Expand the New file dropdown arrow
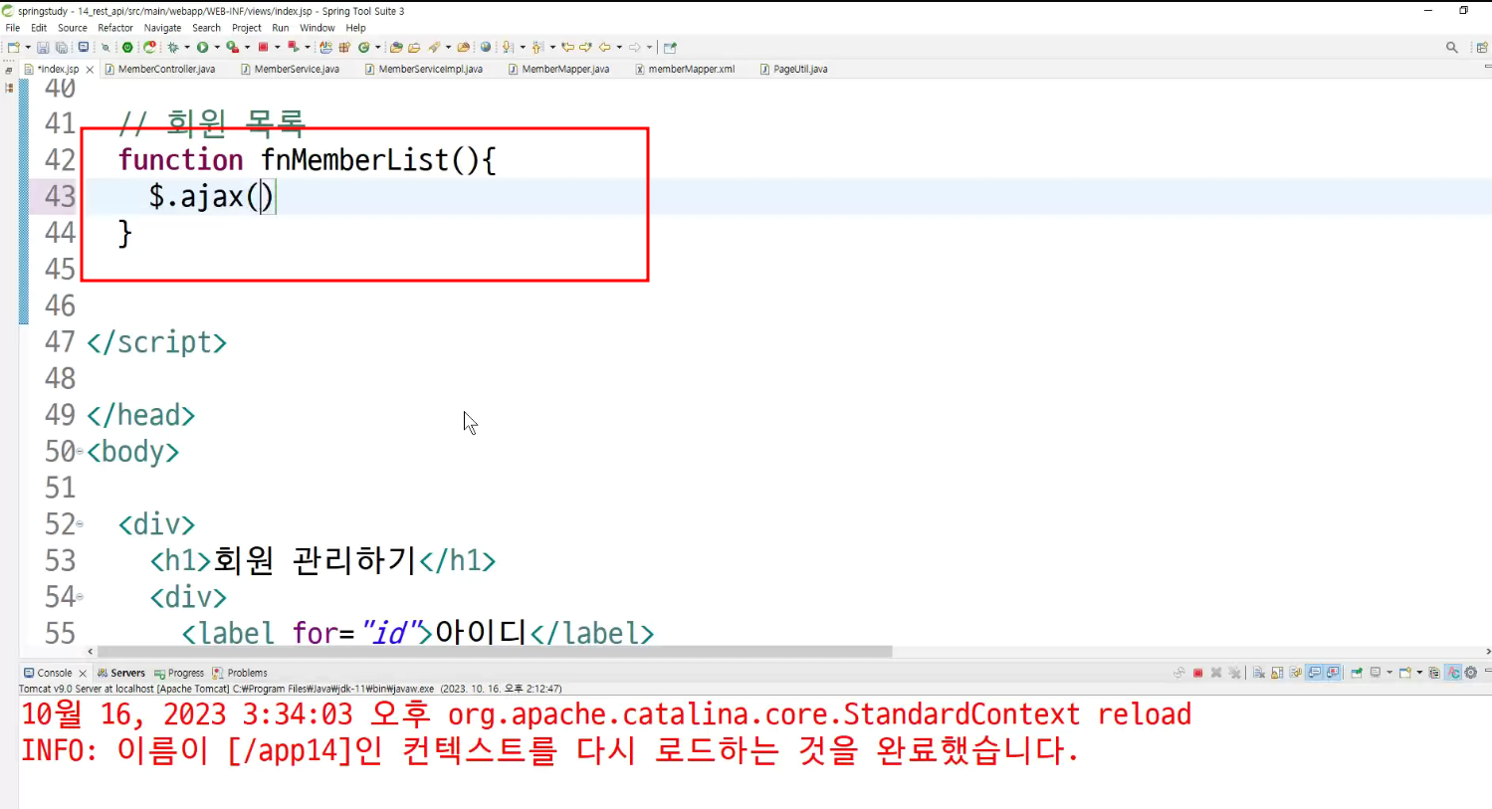The width and height of the screenshot is (1492, 809). [28, 47]
